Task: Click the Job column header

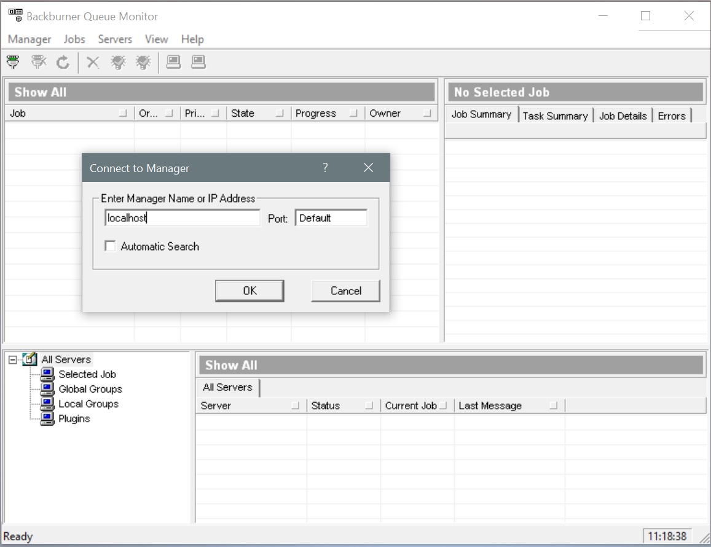Action: point(69,113)
